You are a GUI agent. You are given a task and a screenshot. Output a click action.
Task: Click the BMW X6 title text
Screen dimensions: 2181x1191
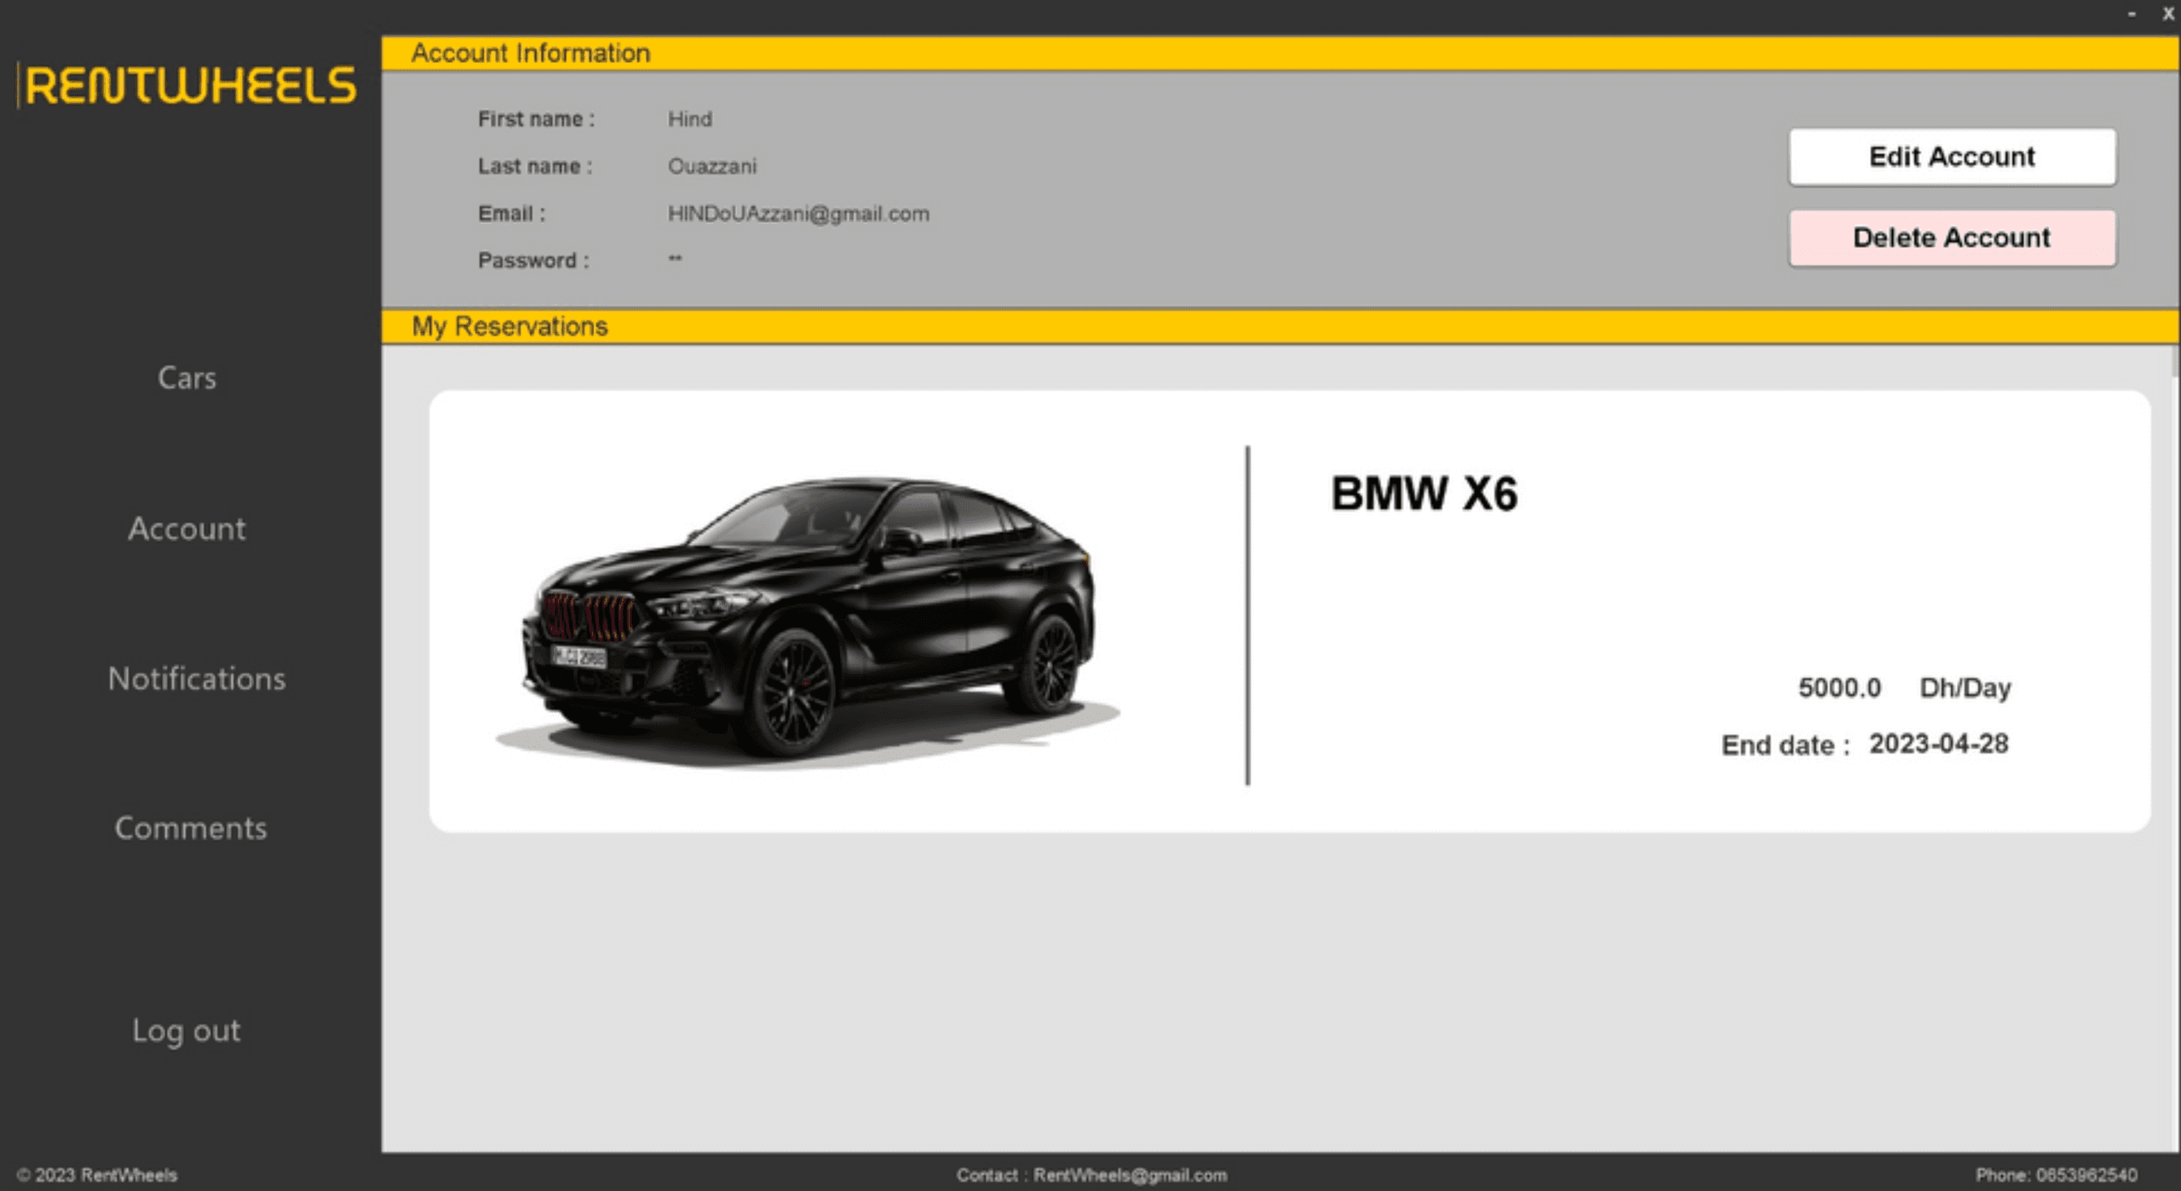point(1425,492)
